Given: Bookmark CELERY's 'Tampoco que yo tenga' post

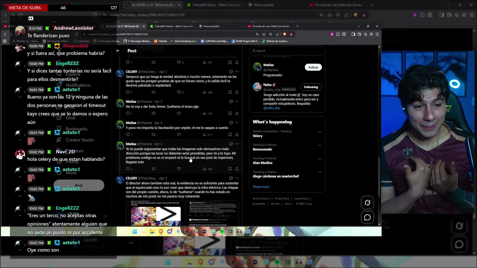Looking at the screenshot, I should (x=230, y=92).
